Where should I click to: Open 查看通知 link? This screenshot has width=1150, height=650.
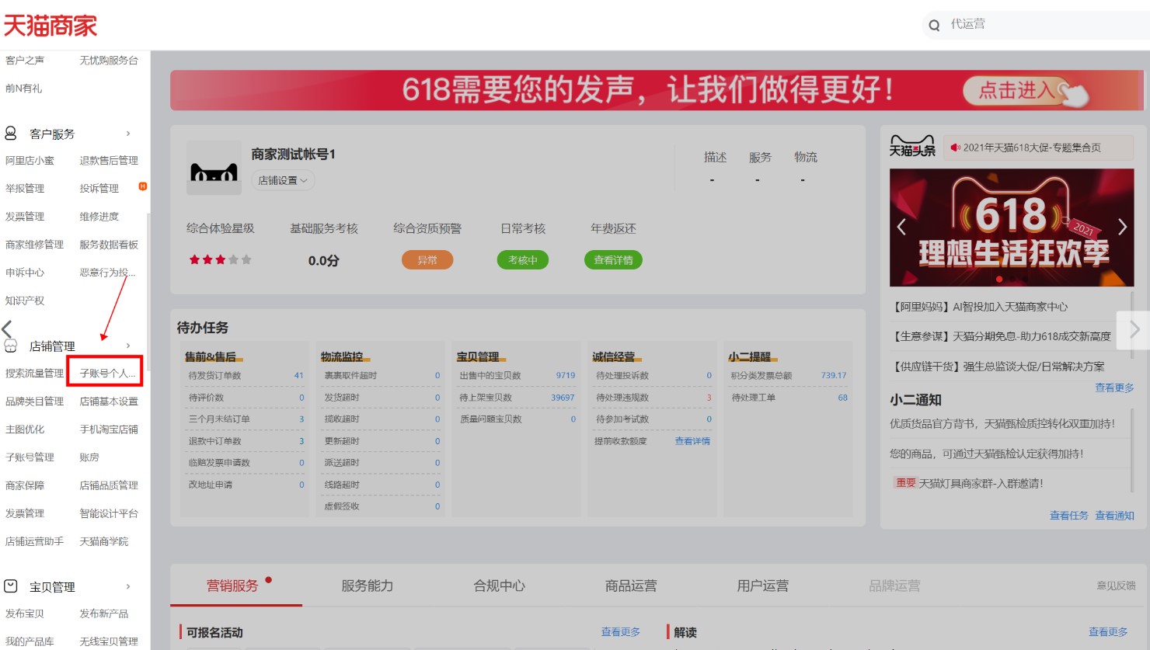[1114, 515]
